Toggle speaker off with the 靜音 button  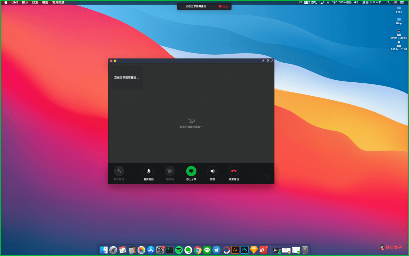(213, 171)
